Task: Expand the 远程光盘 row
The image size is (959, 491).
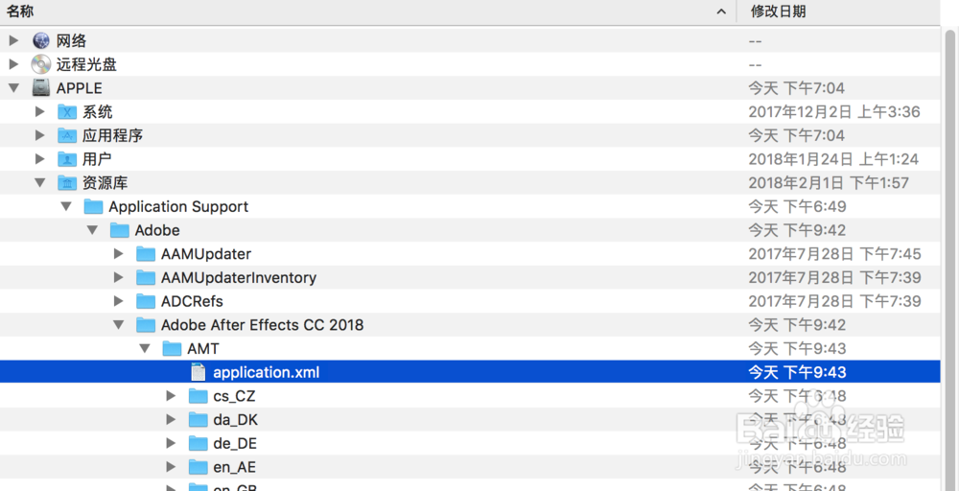Action: click(x=13, y=64)
